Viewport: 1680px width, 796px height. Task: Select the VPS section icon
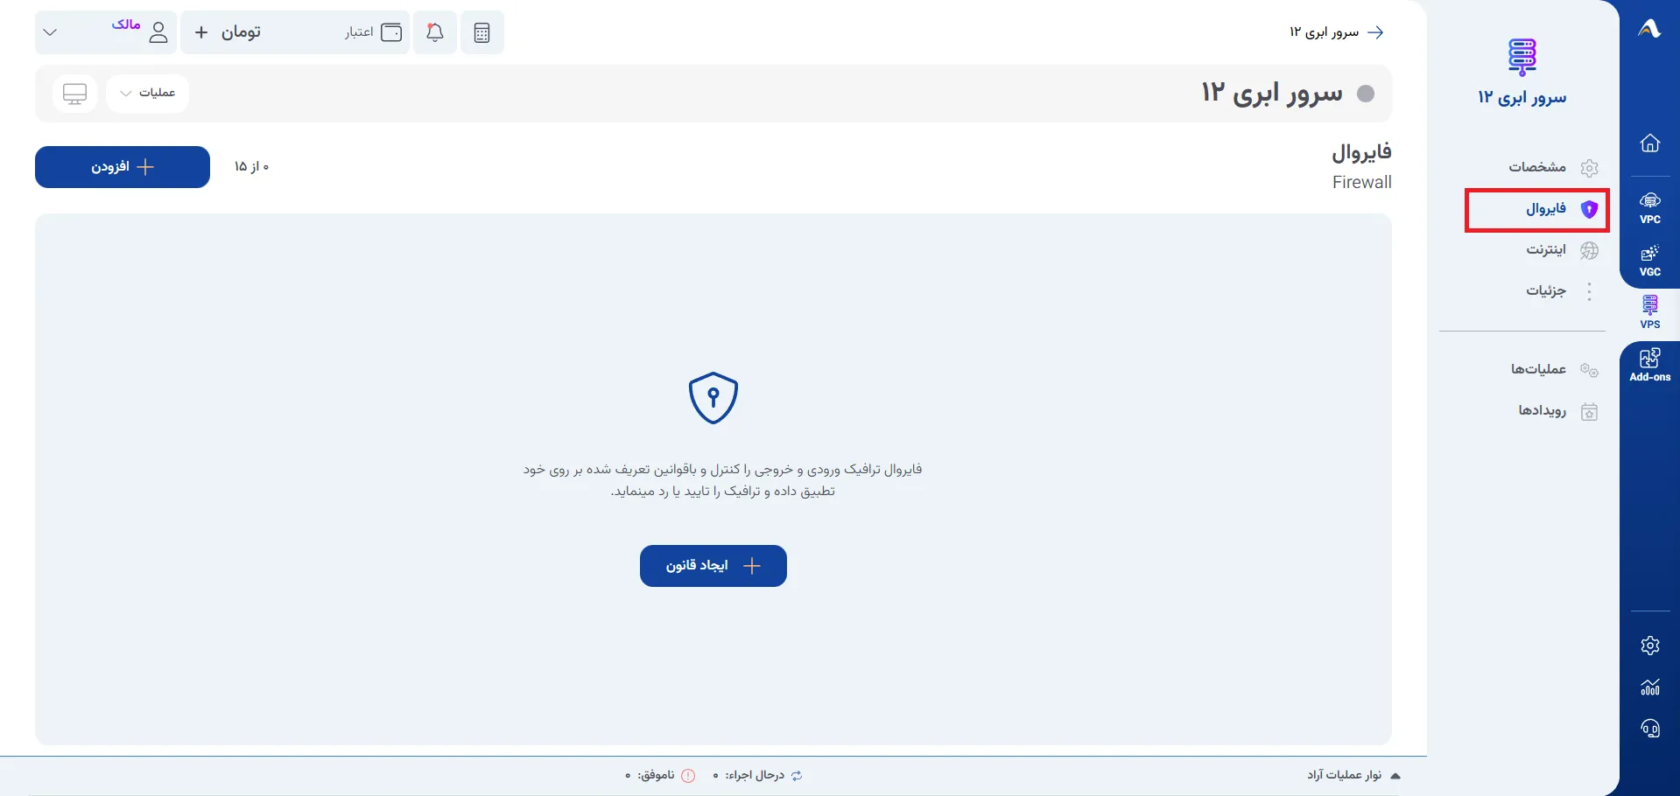tap(1650, 312)
